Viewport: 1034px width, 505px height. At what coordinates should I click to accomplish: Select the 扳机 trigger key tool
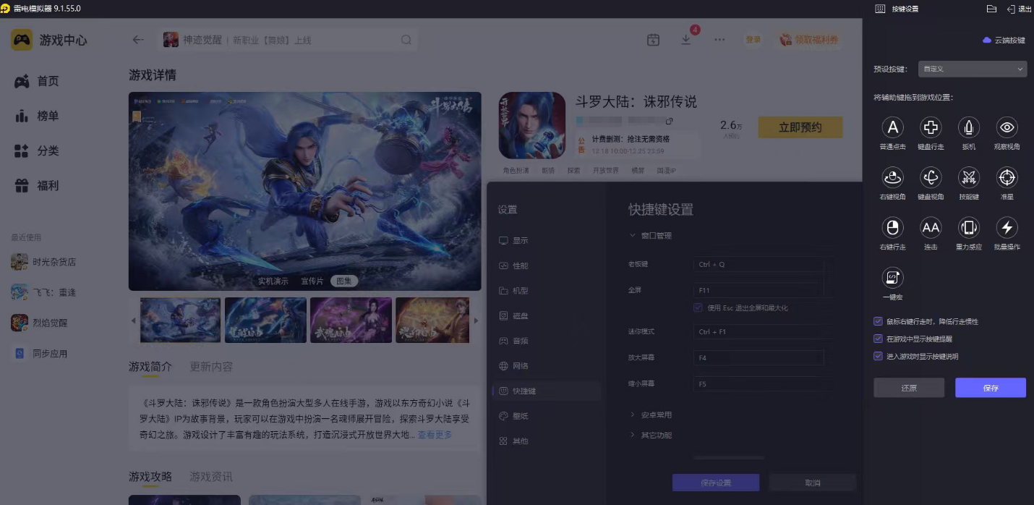tap(969, 128)
